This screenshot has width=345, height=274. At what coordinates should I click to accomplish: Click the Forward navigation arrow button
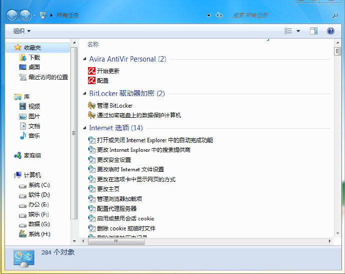click(25, 16)
